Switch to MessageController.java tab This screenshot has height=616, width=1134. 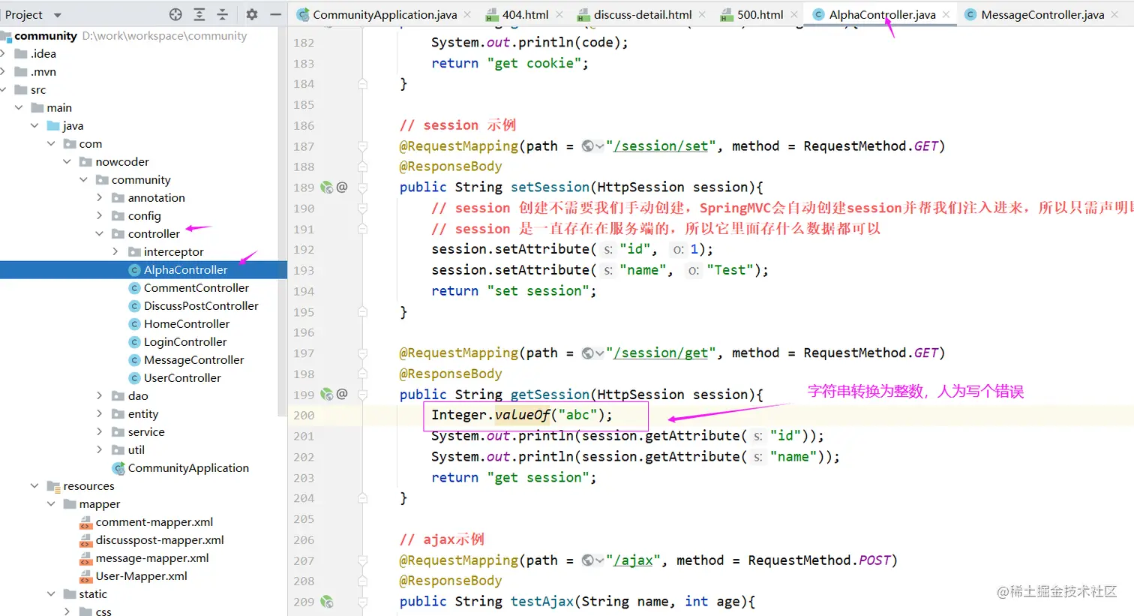pyautogui.click(x=1042, y=14)
